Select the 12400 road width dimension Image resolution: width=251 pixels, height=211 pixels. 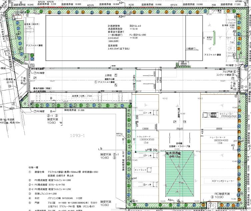(158, 80)
